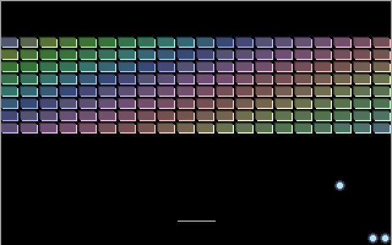Hit the last brick in the top row
The width and height of the screenshot is (392, 245).
(382, 42)
